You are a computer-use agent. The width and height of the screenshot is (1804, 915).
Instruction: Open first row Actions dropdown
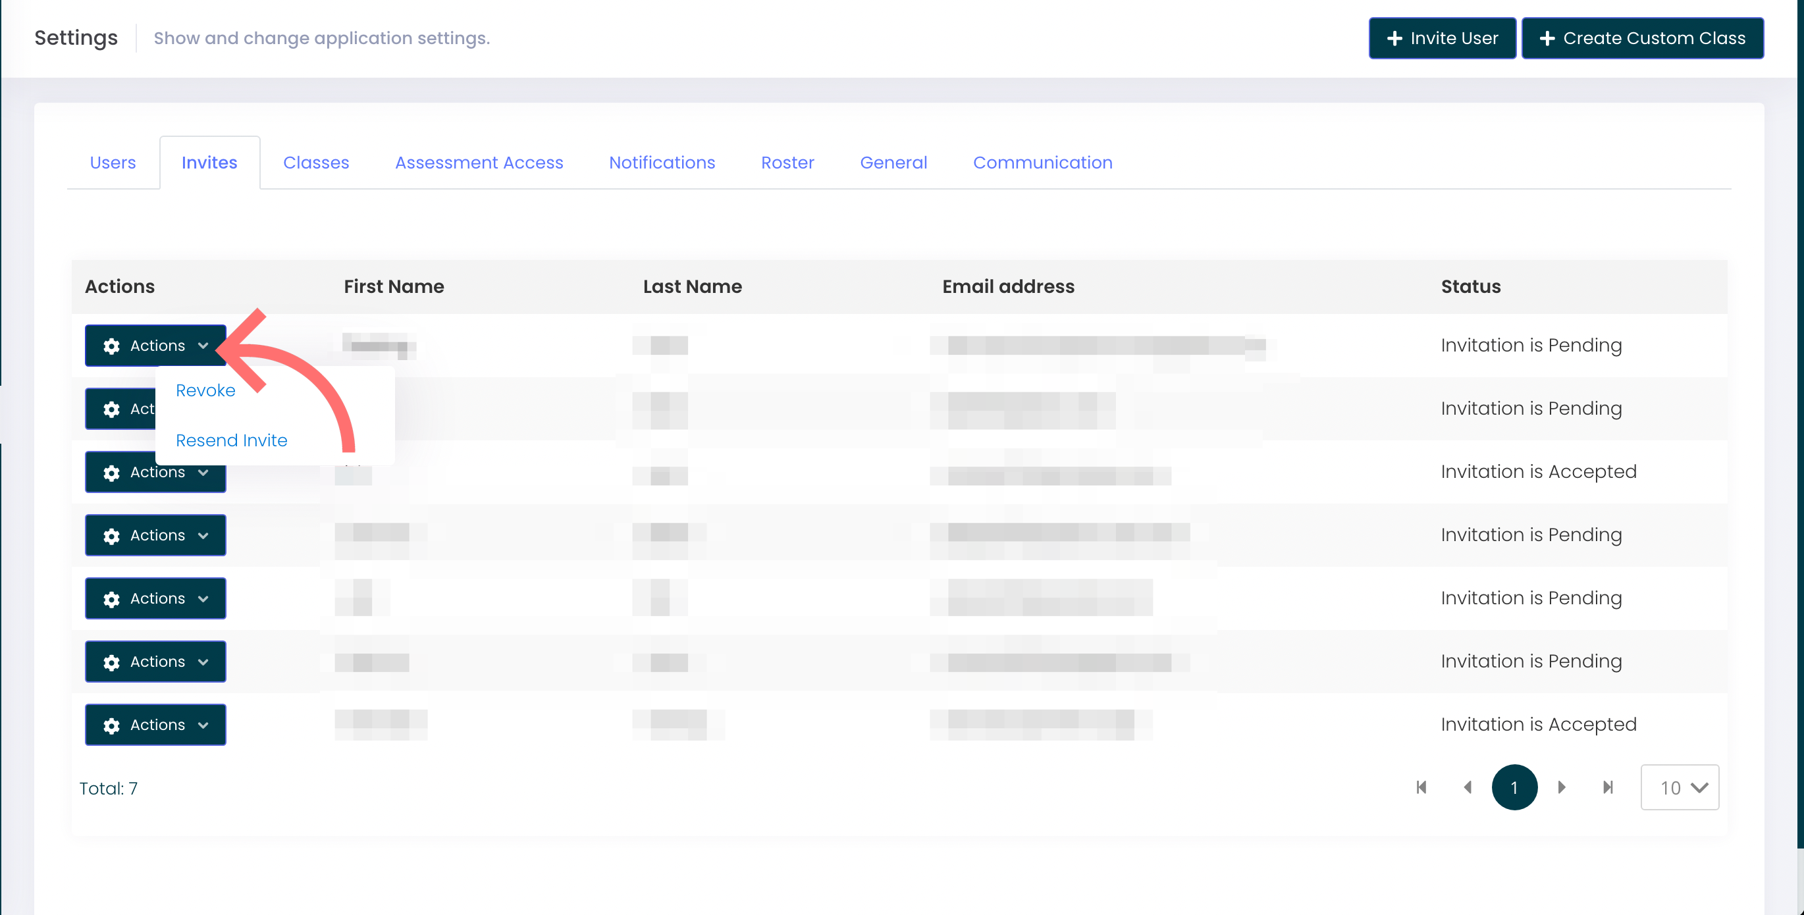pos(155,345)
